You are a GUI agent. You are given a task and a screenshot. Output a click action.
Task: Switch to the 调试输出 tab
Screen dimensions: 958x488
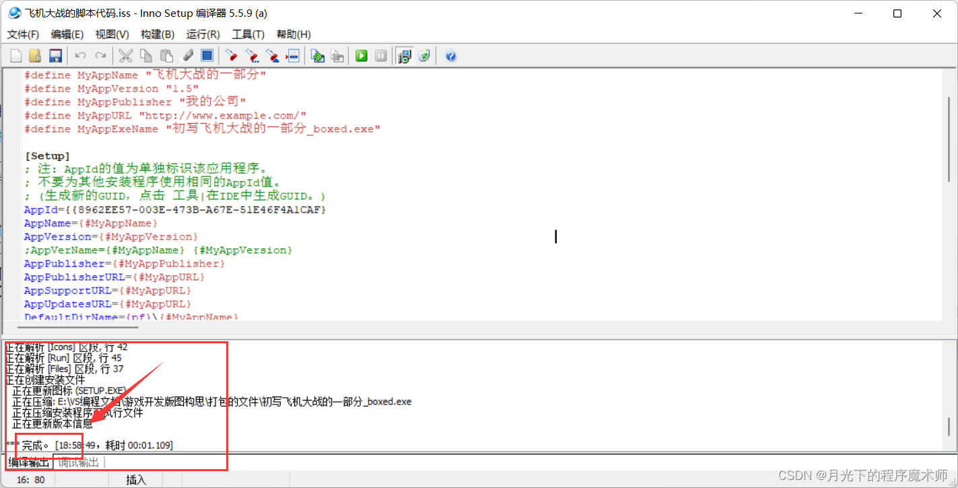(78, 462)
